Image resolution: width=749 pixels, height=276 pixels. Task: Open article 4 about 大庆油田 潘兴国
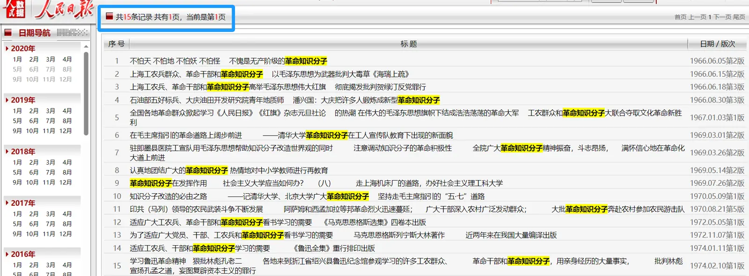coord(285,100)
